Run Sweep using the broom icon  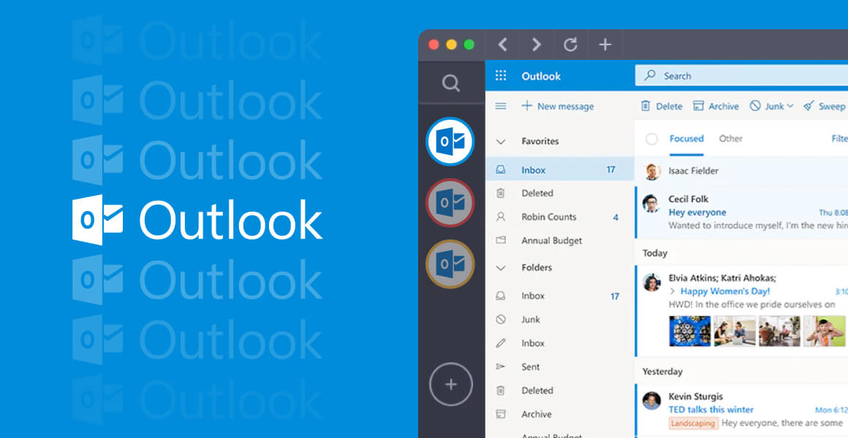click(809, 106)
